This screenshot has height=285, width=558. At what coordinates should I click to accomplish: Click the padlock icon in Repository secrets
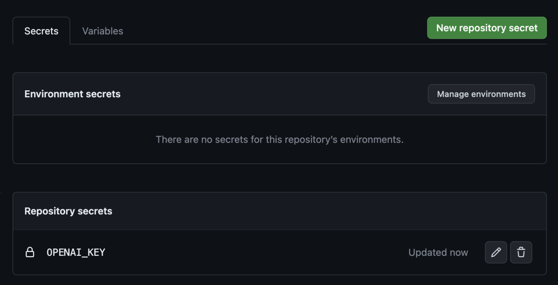click(30, 252)
